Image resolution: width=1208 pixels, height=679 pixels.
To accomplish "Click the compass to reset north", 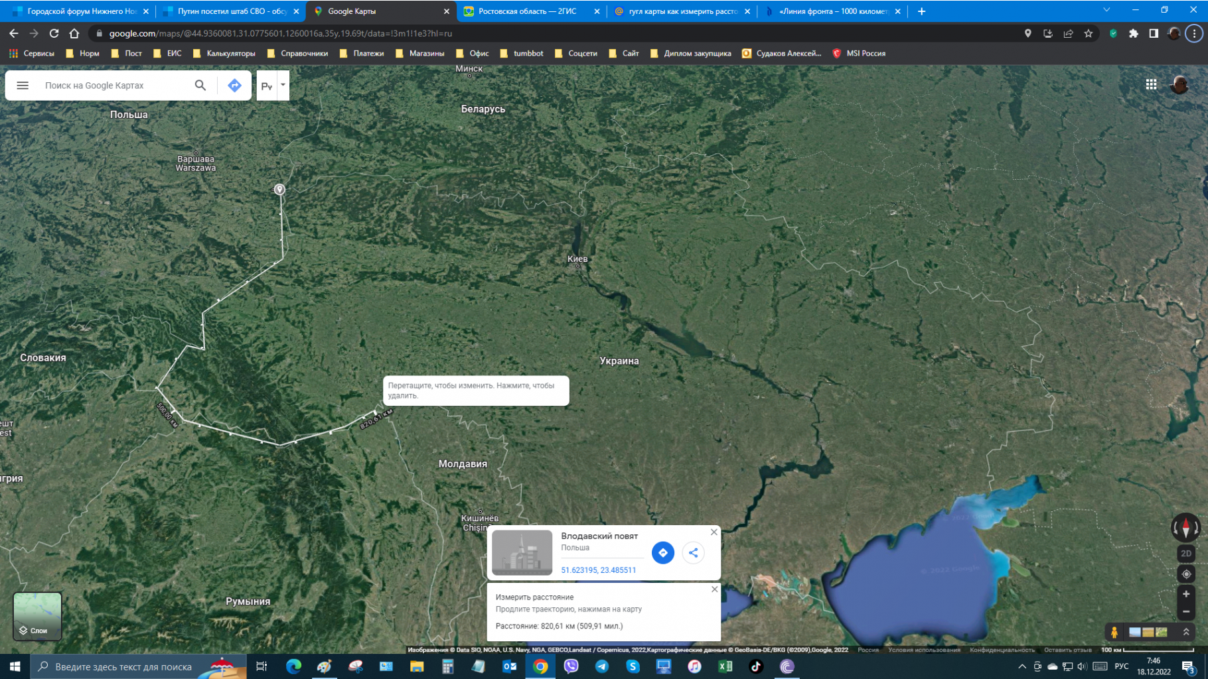I will pos(1185,528).
